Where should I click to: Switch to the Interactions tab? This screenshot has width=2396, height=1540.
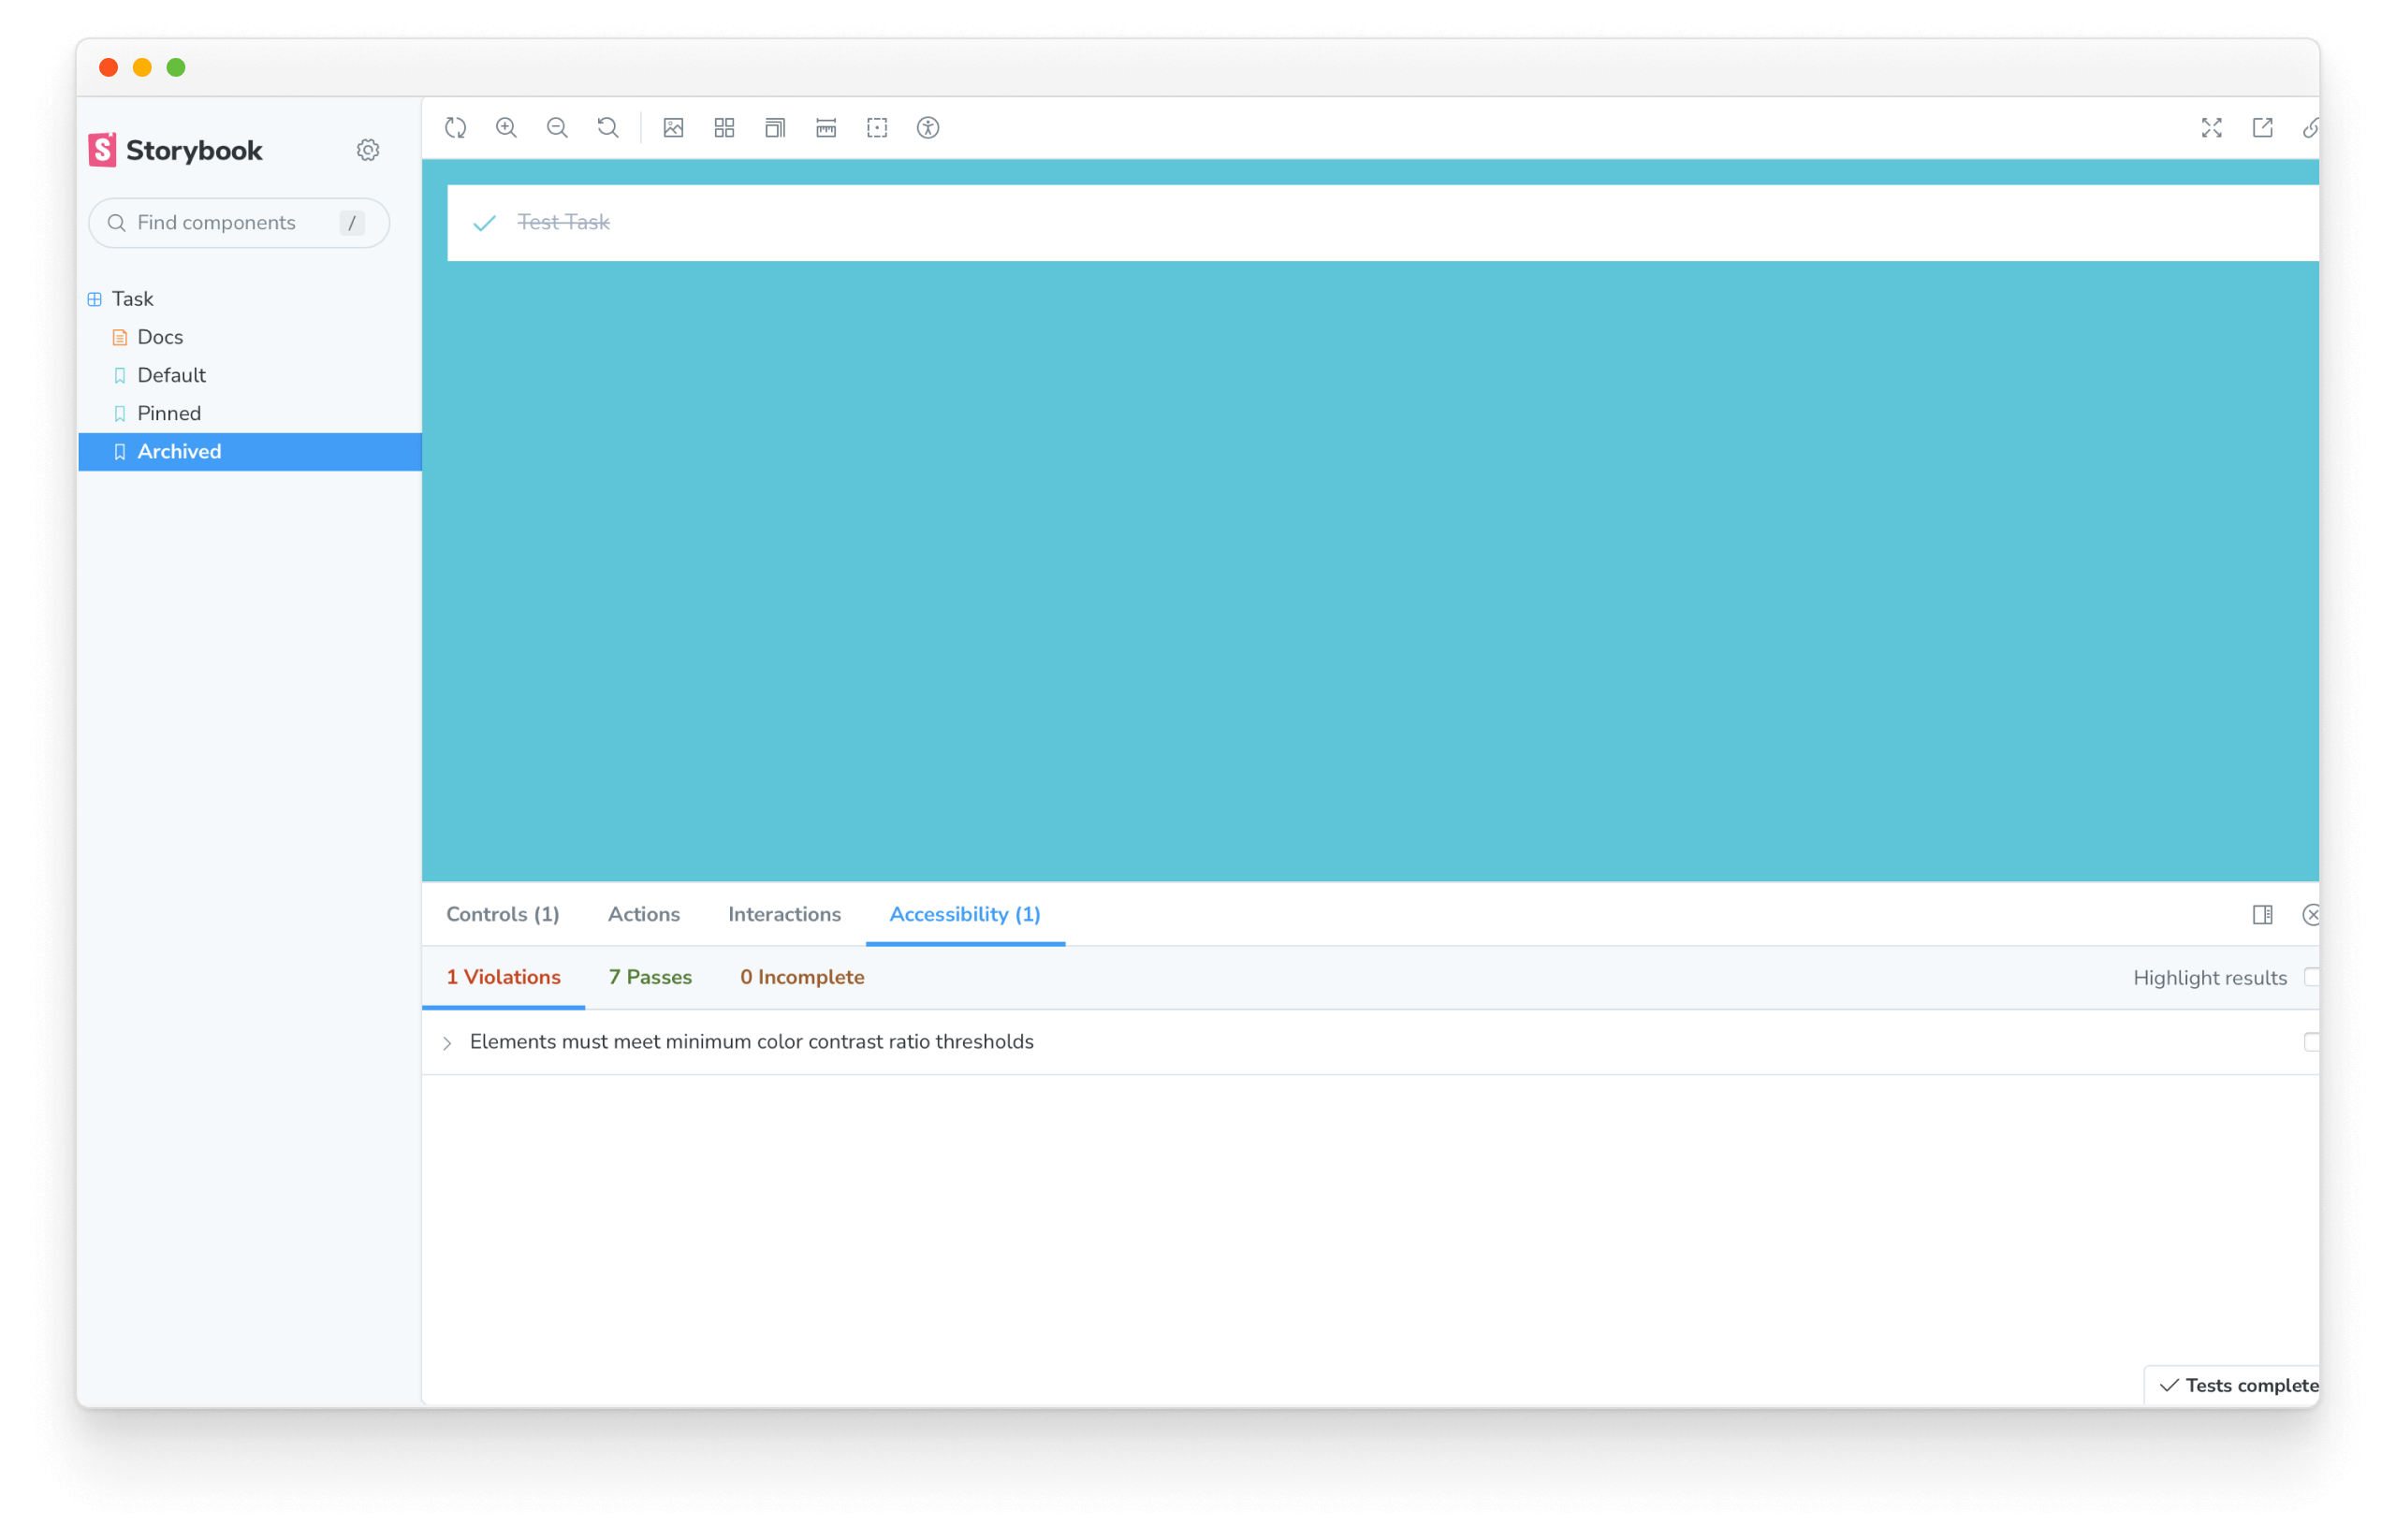[784, 913]
